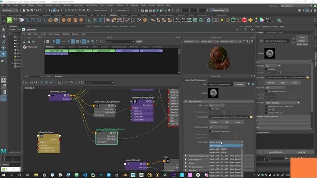Toggle Pre Filter checkbox in Attribute Editor
317x178 pixels.
point(266,69)
